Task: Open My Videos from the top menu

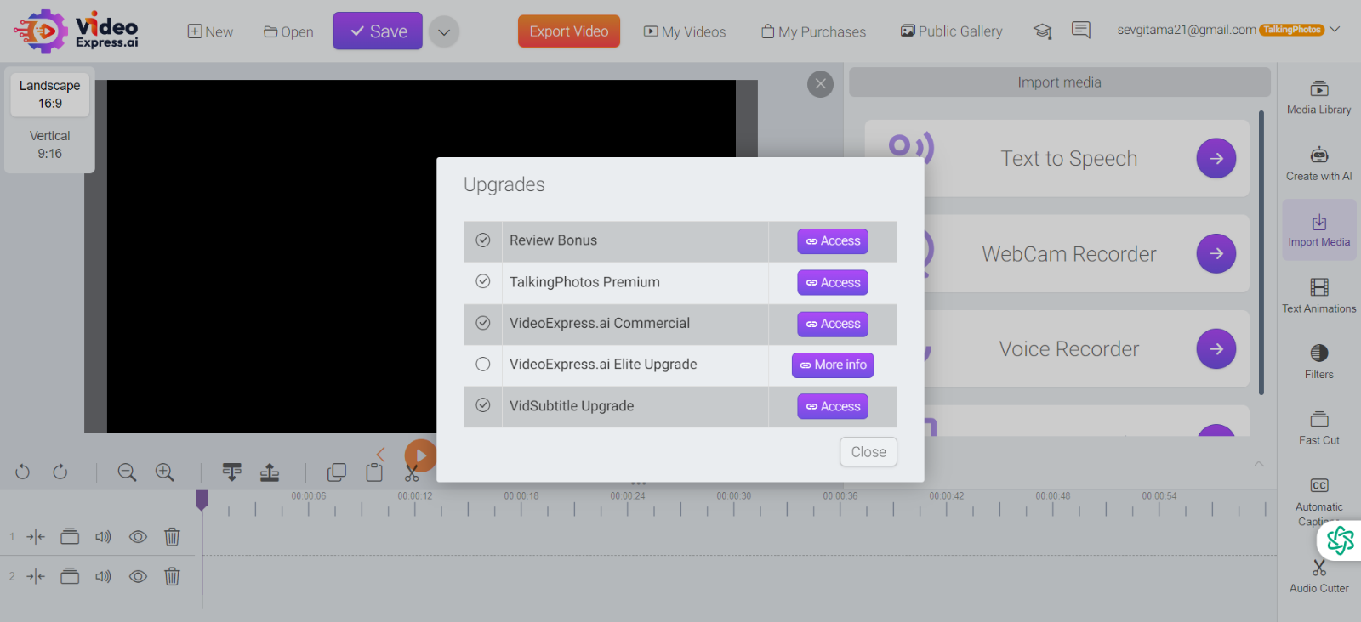Action: pos(685,32)
